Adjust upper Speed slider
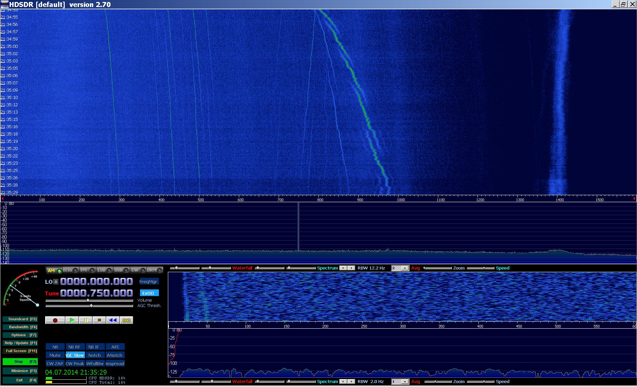 [480, 268]
